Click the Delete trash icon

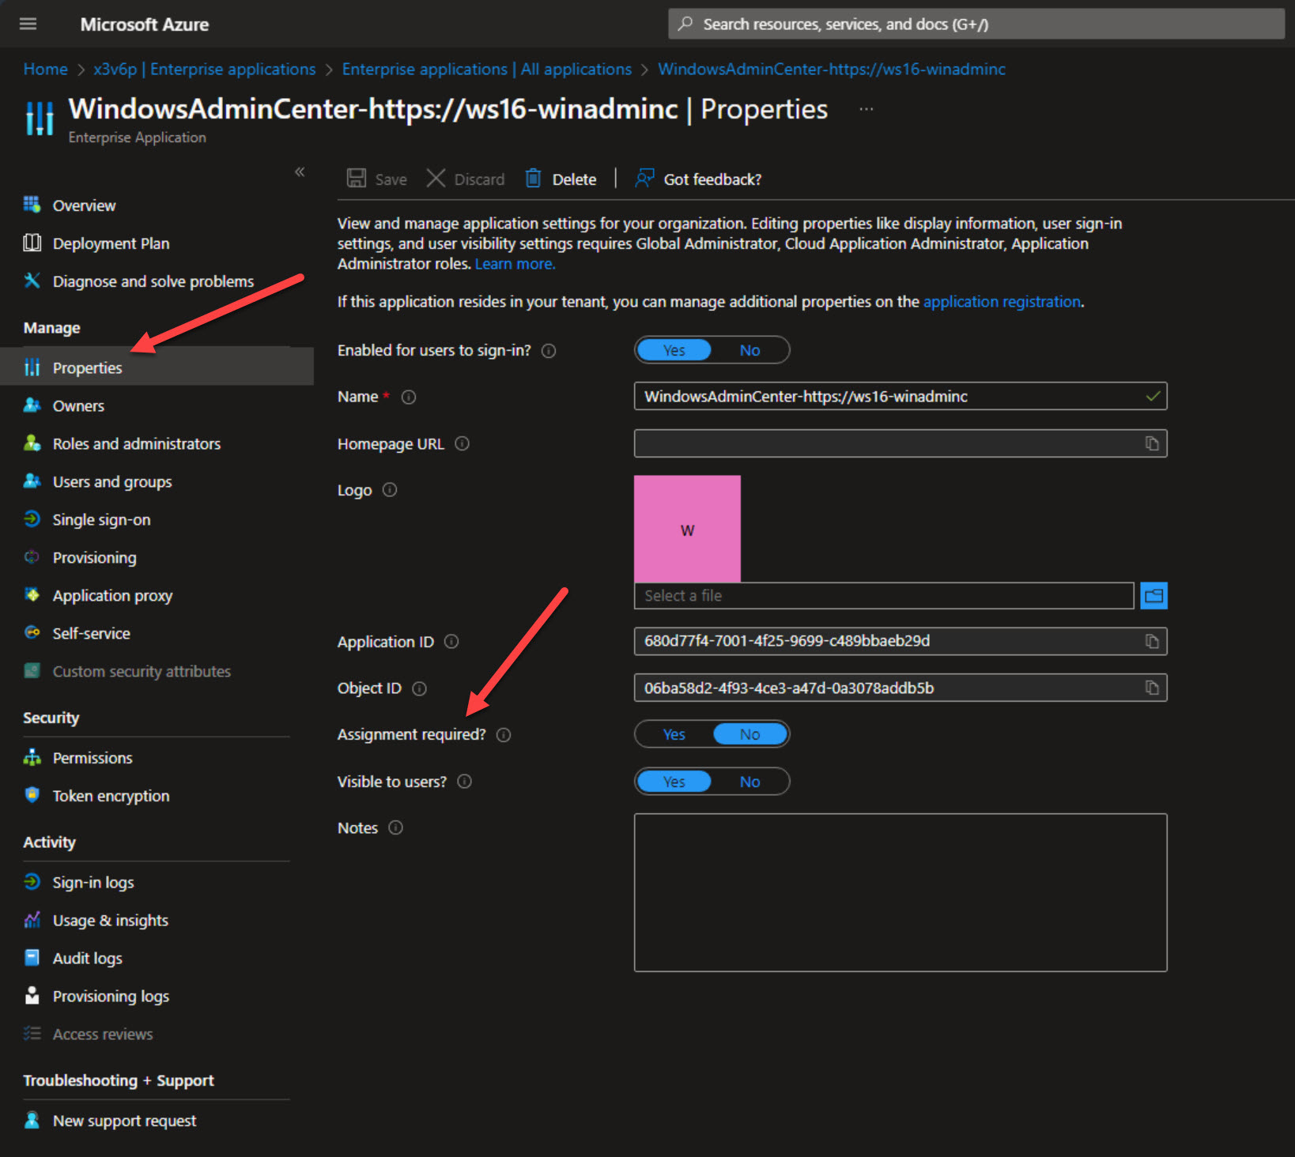pyautogui.click(x=533, y=178)
